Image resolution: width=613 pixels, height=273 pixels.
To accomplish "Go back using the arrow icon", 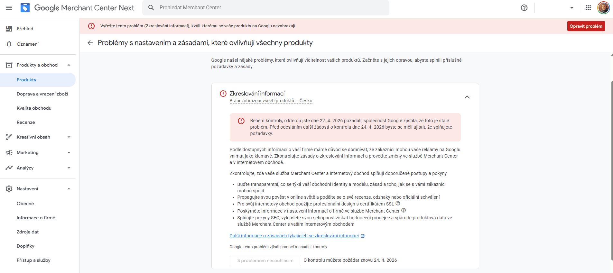I will [x=90, y=43].
